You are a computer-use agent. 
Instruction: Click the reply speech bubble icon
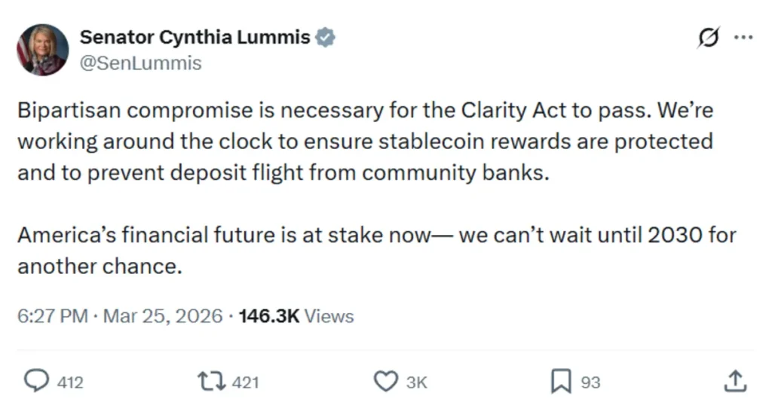(x=38, y=381)
